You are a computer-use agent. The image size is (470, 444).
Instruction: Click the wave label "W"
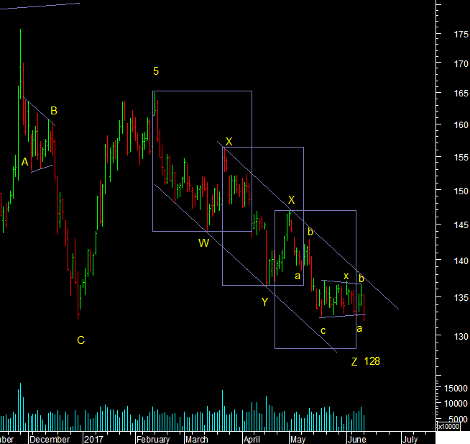coord(204,243)
